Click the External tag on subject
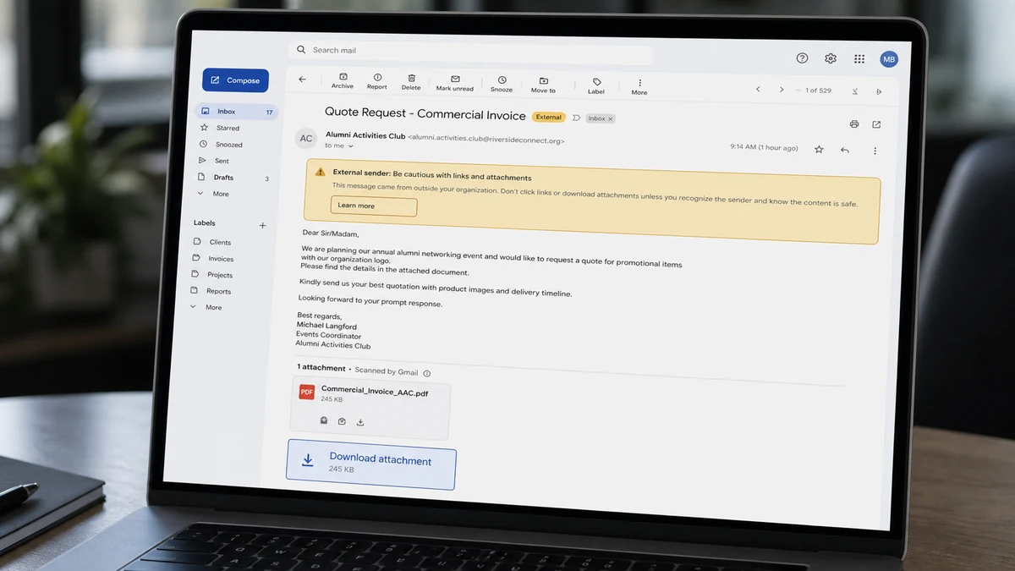The height and width of the screenshot is (571, 1015). 548,117
